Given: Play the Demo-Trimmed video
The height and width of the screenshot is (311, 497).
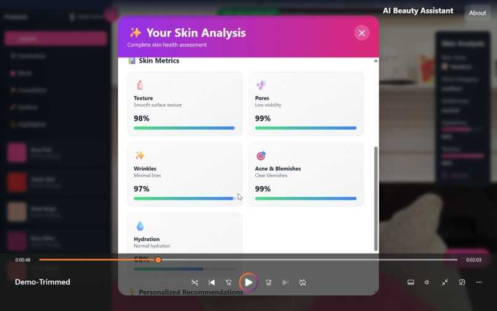Looking at the screenshot, I should click(x=248, y=283).
